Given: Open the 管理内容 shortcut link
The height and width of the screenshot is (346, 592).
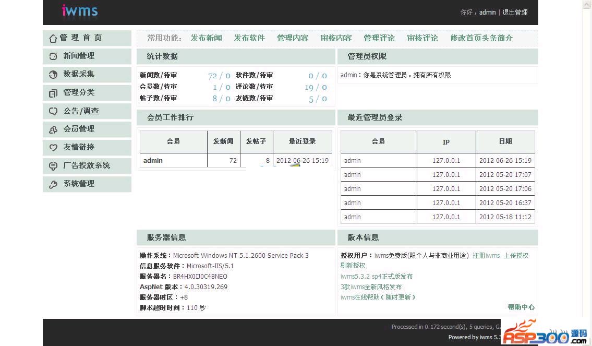Looking at the screenshot, I should (x=293, y=38).
